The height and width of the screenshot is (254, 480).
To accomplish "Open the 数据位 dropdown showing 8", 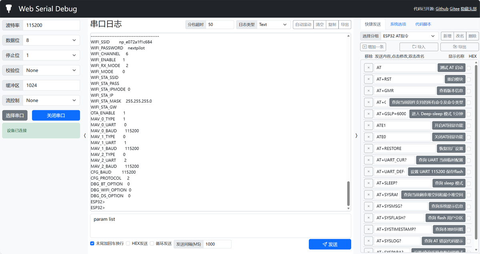I will pos(51,40).
